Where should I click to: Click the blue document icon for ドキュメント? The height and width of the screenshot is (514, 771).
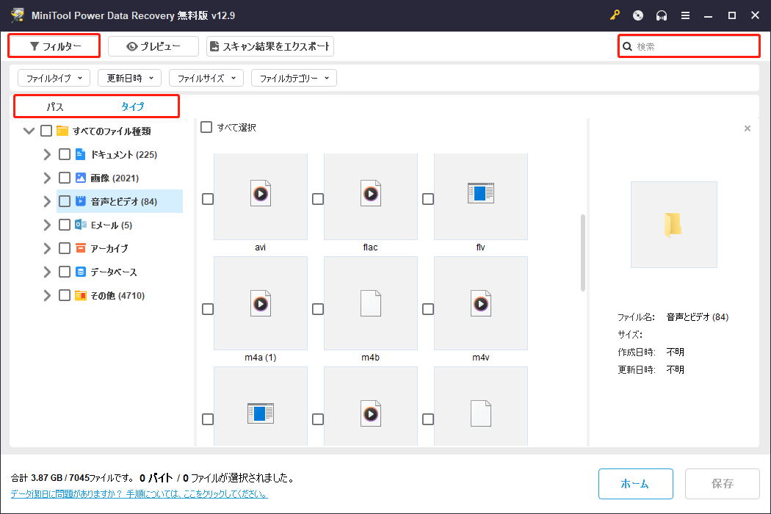pyautogui.click(x=81, y=154)
